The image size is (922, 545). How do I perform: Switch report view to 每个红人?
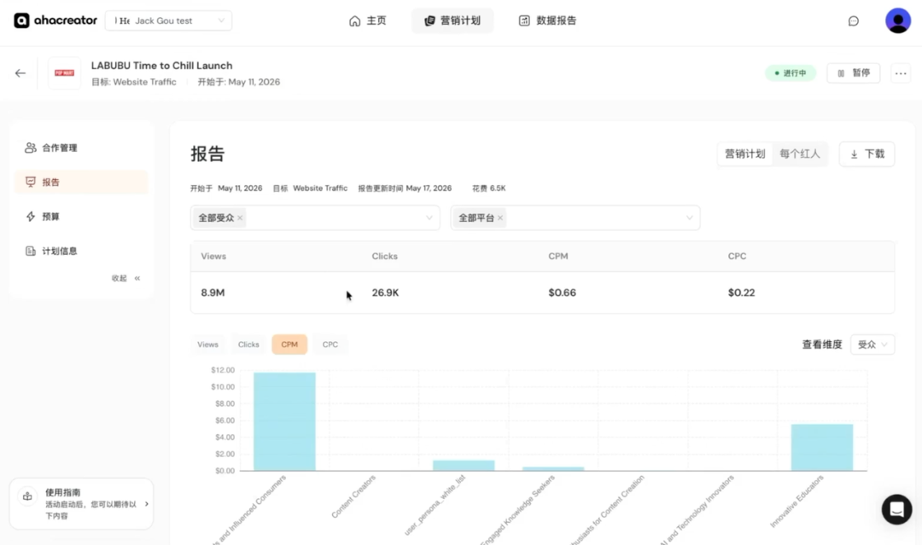[800, 154]
